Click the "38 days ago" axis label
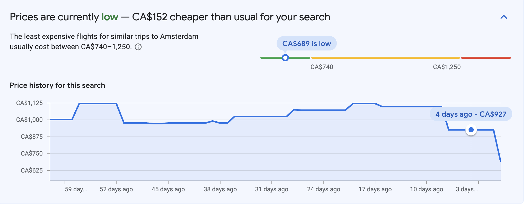Viewport: 529px width, 205px height. (220, 189)
